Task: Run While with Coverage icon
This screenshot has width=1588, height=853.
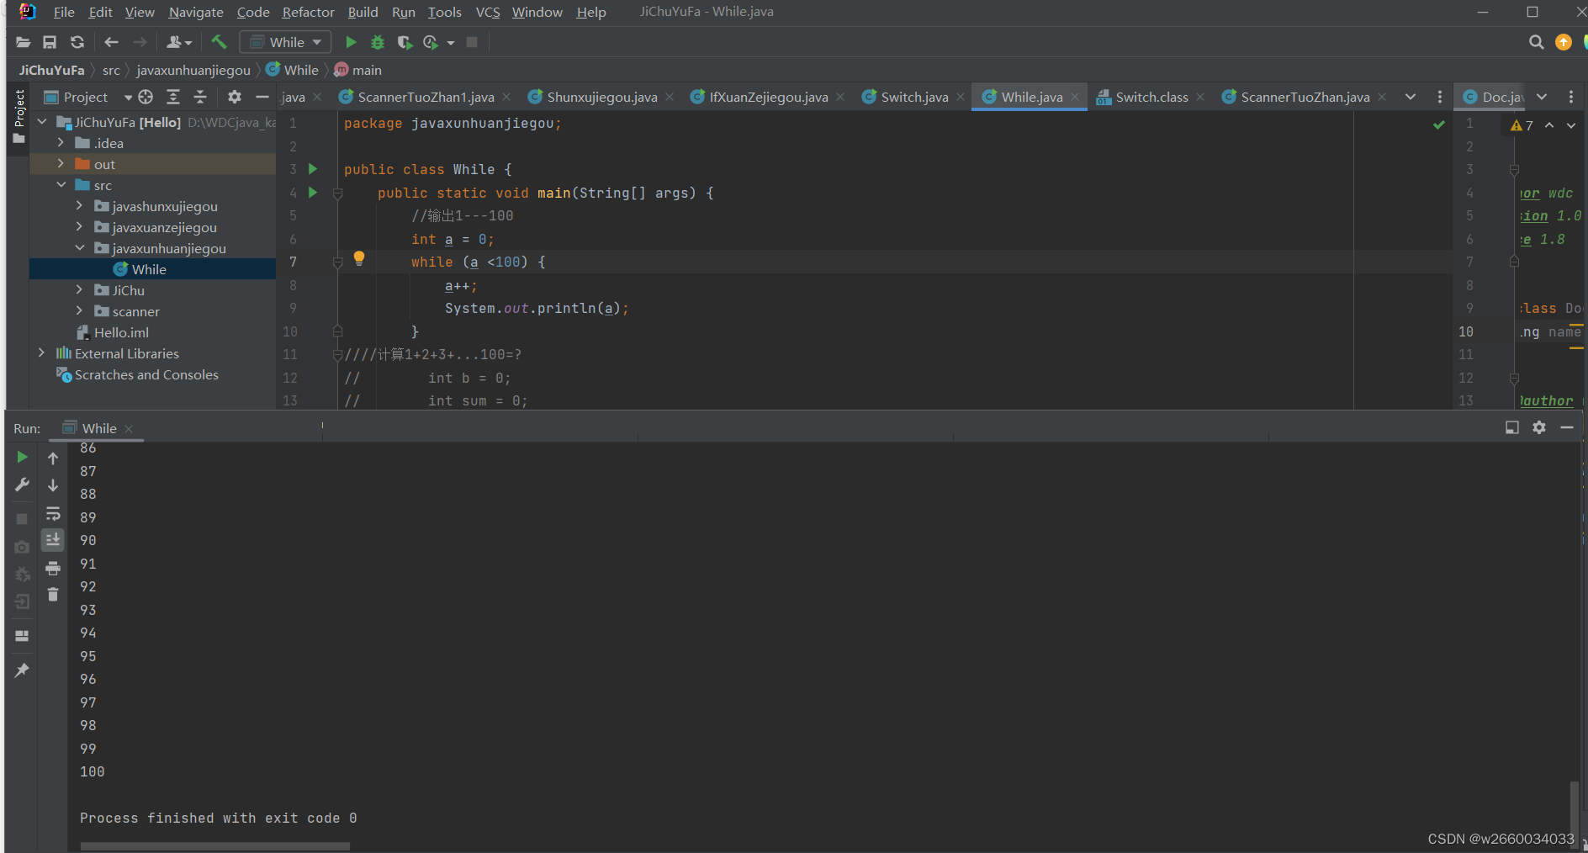Action: pos(405,42)
